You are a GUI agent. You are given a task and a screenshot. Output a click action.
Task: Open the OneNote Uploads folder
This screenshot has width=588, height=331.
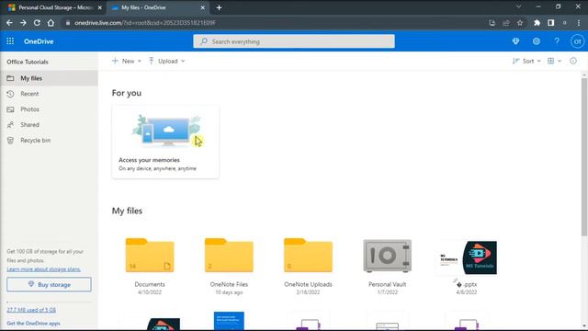point(308,256)
